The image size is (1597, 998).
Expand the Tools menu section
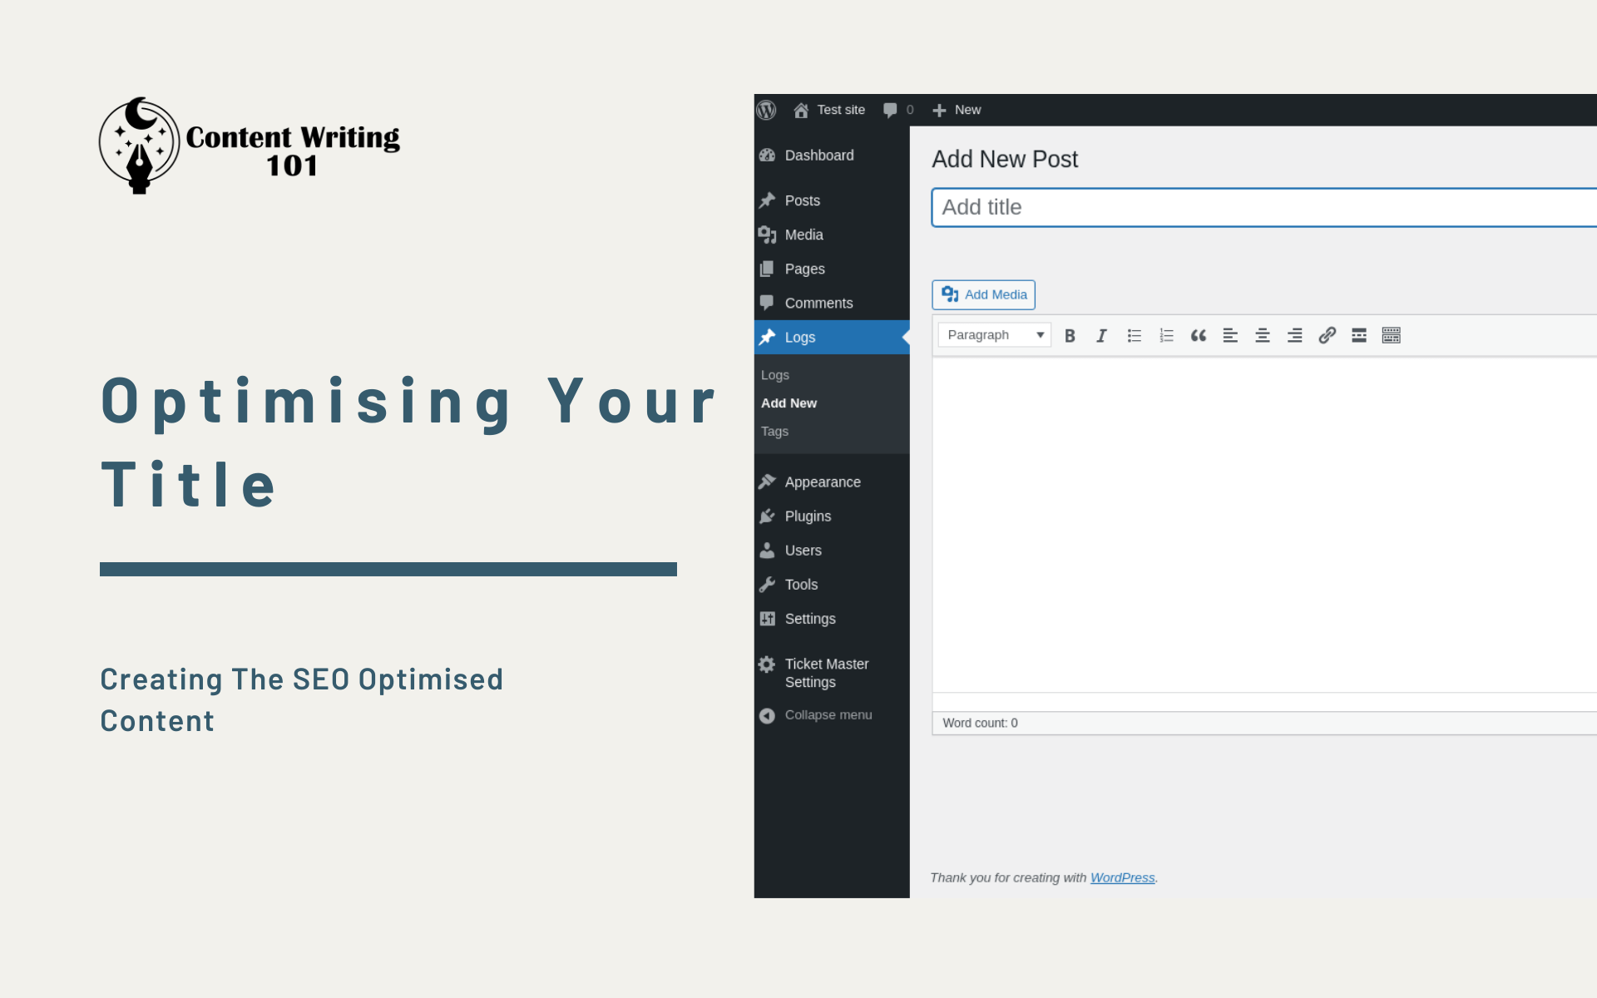(800, 584)
